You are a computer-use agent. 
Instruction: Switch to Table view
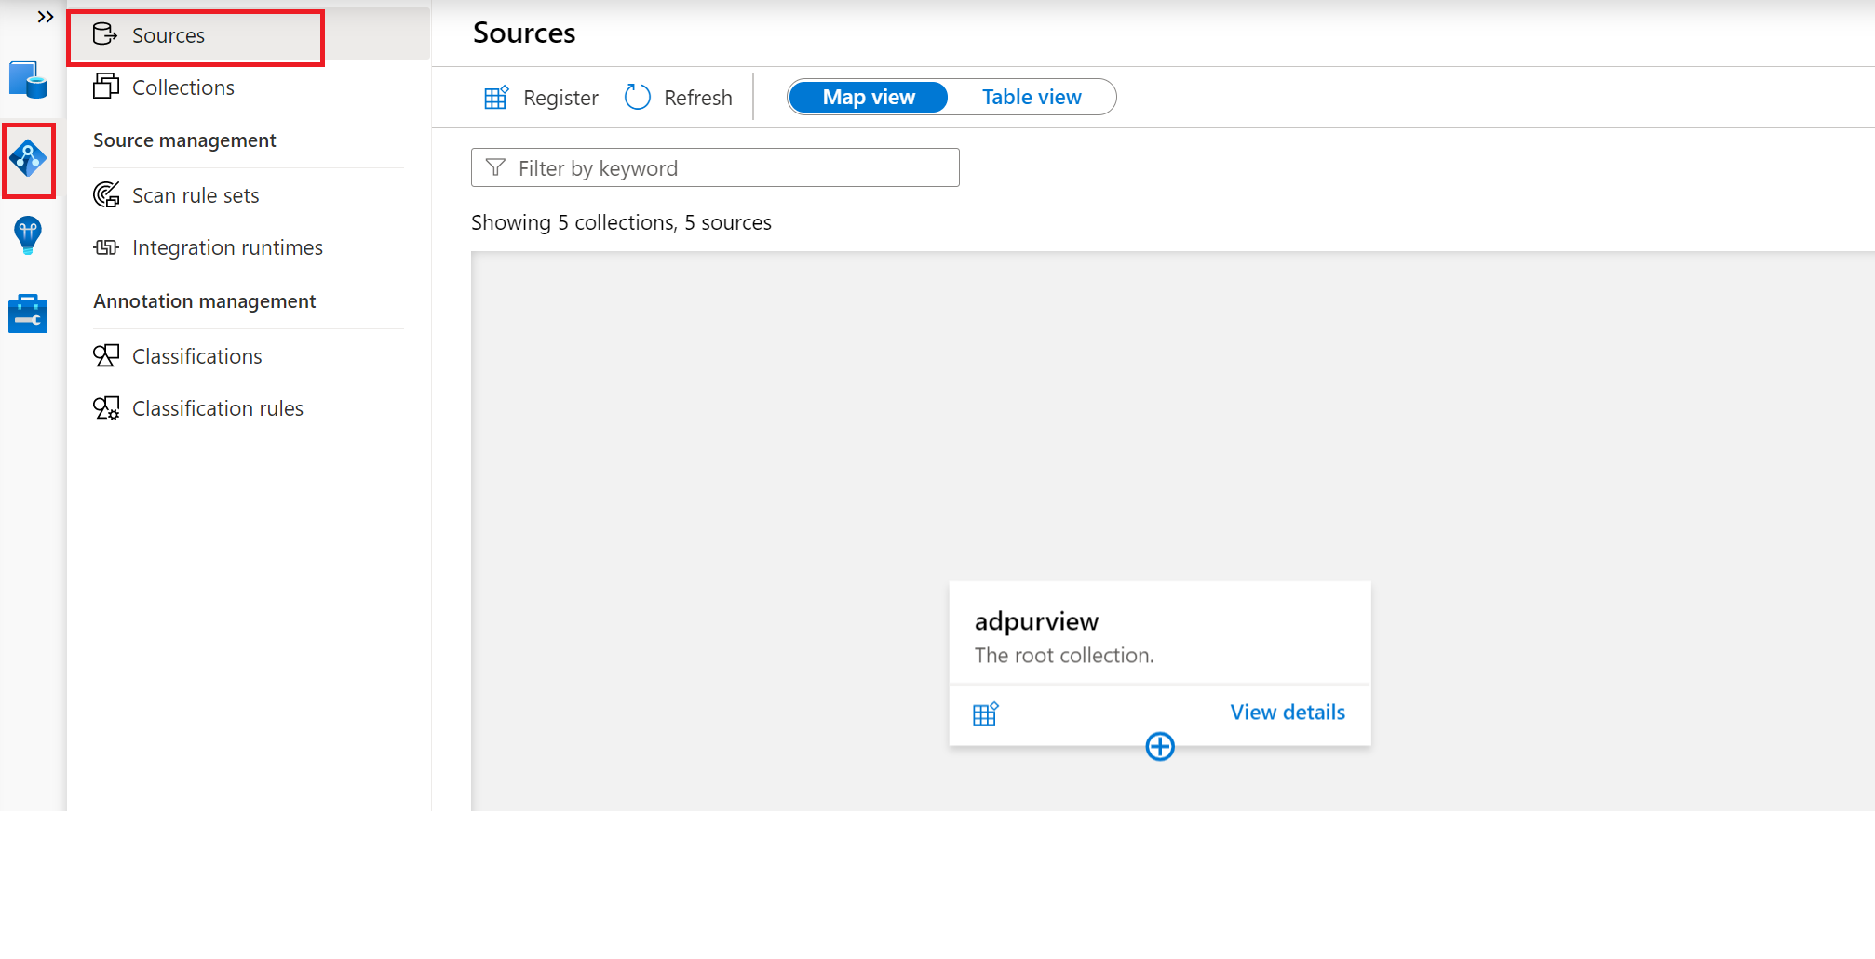[x=1032, y=97]
